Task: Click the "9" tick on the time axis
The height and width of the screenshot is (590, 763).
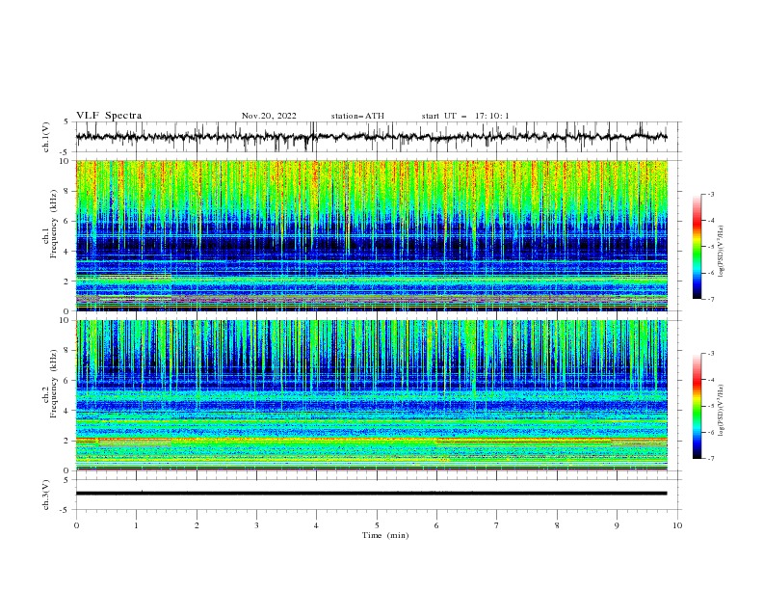Action: pos(617,525)
